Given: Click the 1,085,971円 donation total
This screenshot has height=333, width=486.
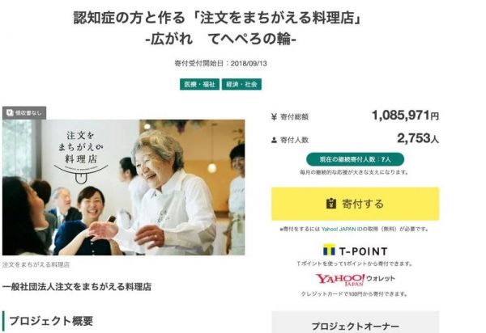Looking at the screenshot, I should (405, 116).
